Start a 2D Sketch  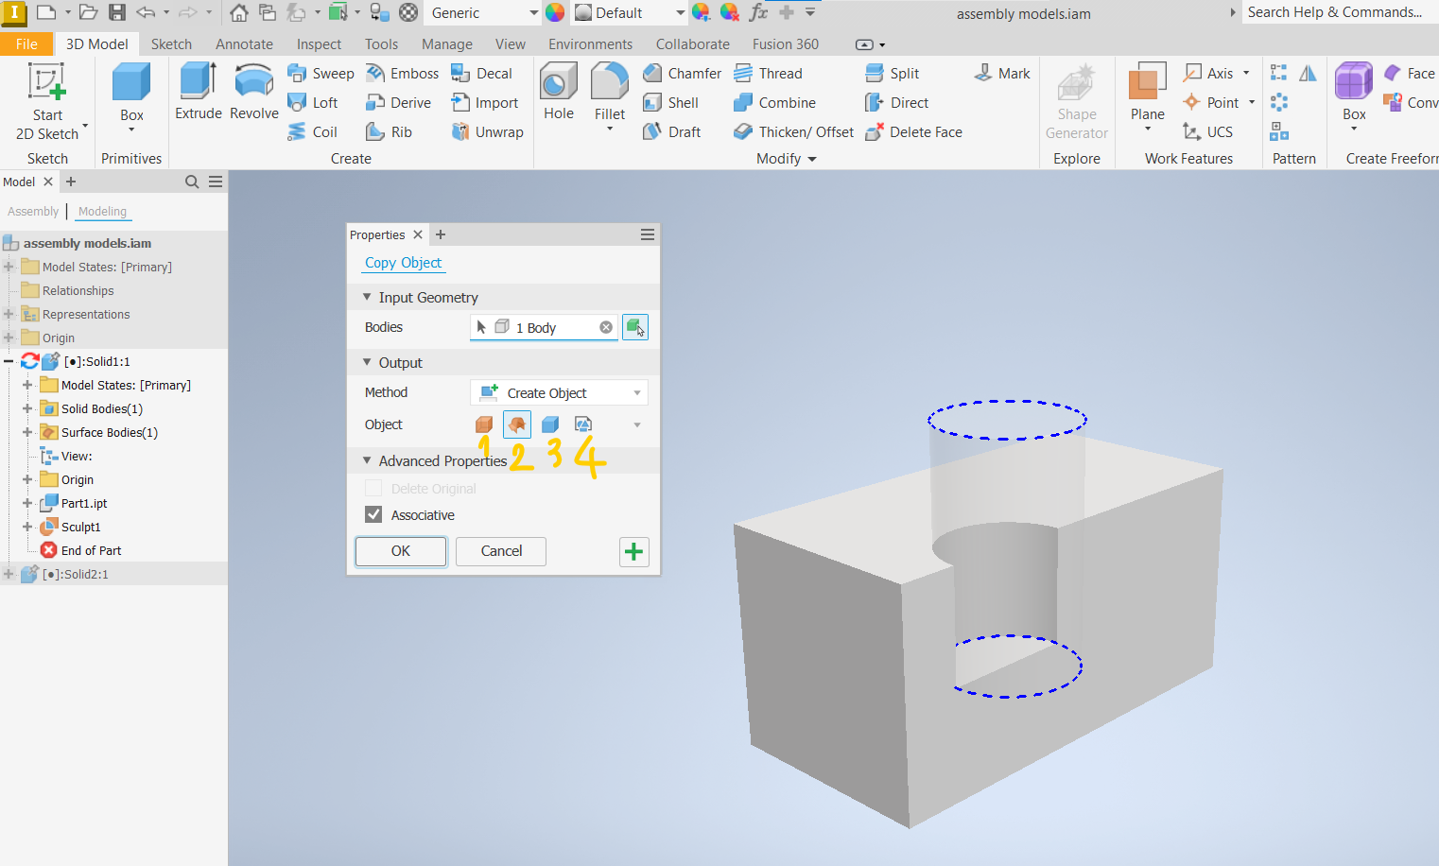pos(45,95)
